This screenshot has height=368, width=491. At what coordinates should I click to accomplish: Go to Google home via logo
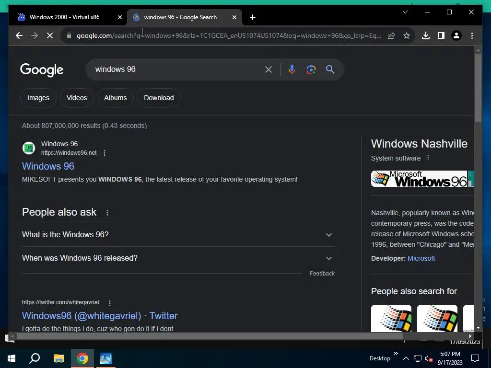click(42, 70)
